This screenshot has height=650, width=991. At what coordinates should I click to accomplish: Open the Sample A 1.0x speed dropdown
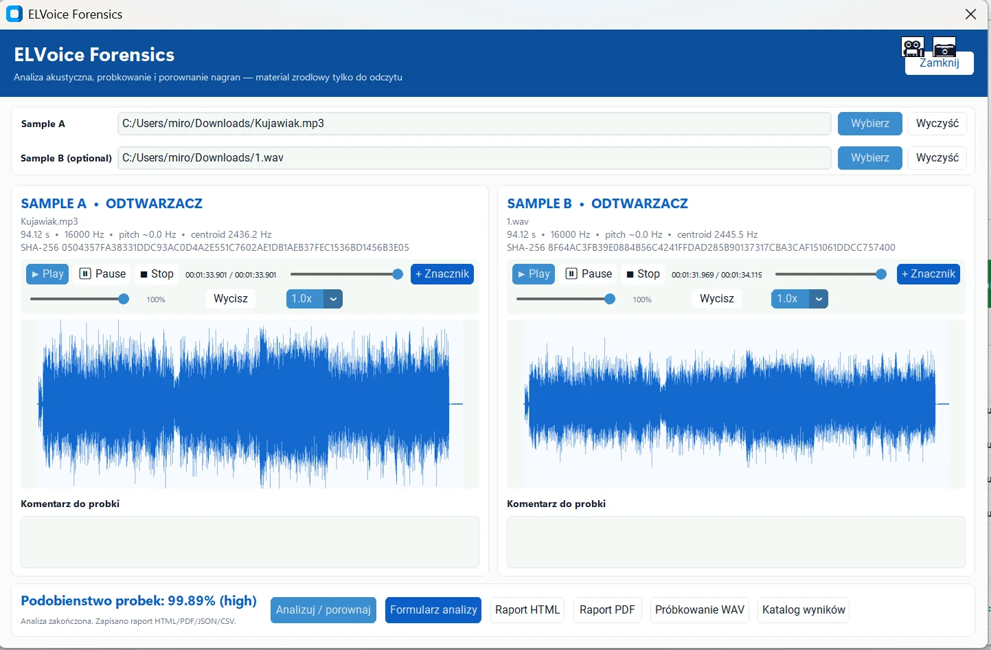click(x=315, y=299)
